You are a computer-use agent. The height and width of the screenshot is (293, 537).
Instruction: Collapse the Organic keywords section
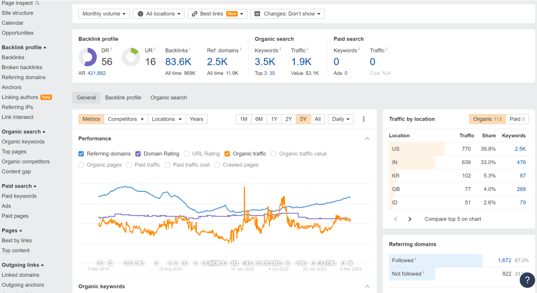367,287
